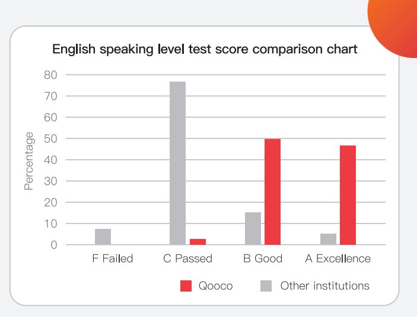The width and height of the screenshot is (417, 317).
Task: Click the red A Excellence bar
Action: click(x=348, y=195)
